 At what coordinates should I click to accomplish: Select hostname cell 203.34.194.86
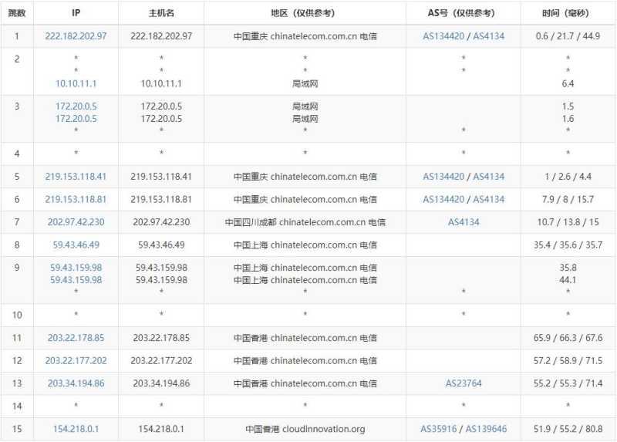(161, 383)
